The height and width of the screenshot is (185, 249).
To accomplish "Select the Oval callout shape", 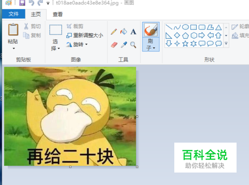I will click(210, 43).
